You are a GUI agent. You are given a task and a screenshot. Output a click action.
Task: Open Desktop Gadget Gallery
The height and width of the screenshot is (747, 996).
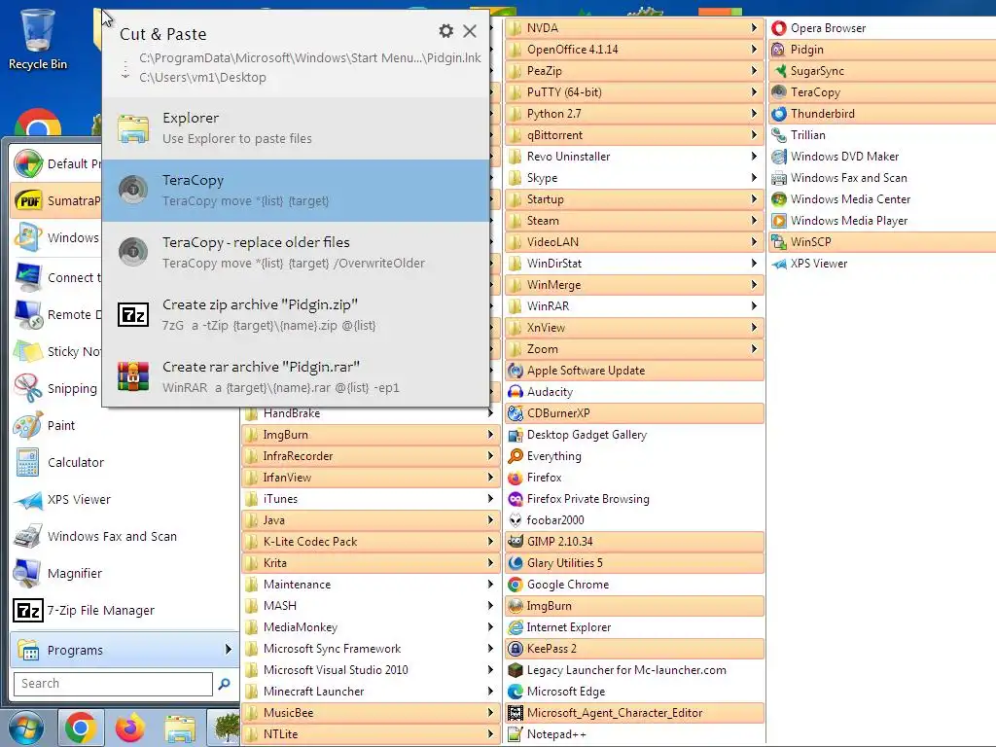click(x=634, y=435)
